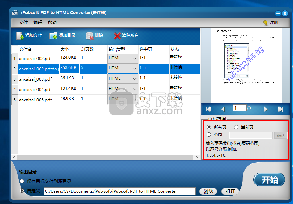Go to previous preview page
This screenshot has height=204, width=293.
coord(223,109)
